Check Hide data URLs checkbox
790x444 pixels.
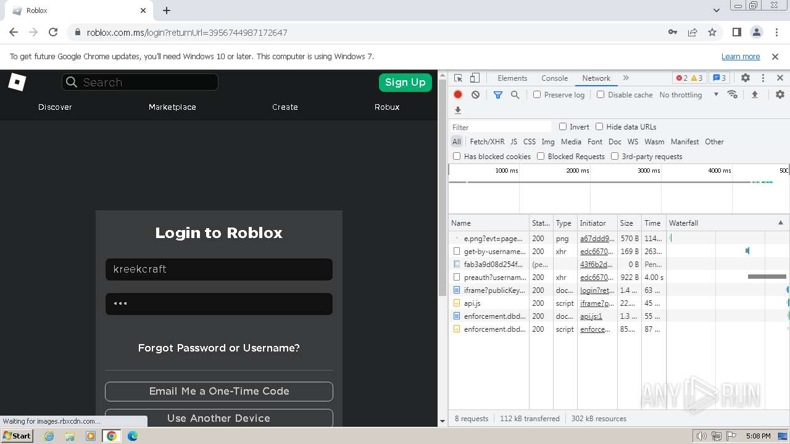pyautogui.click(x=599, y=126)
